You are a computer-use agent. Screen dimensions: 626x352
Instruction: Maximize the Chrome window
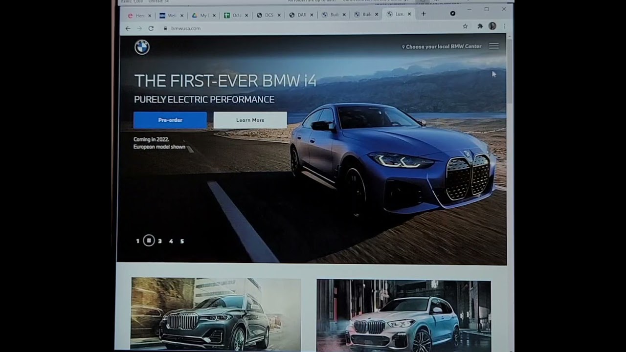pos(487,9)
